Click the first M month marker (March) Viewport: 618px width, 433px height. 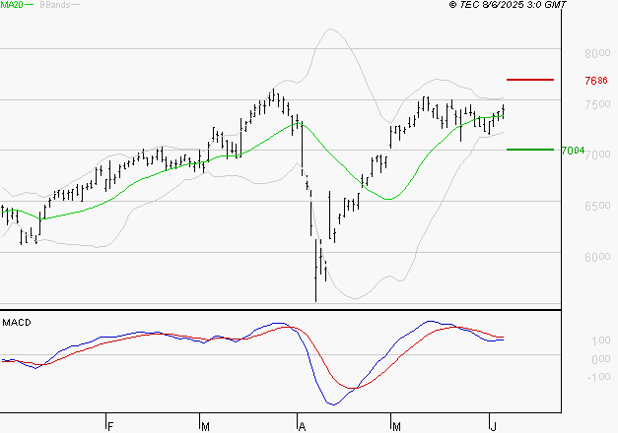click(x=205, y=427)
